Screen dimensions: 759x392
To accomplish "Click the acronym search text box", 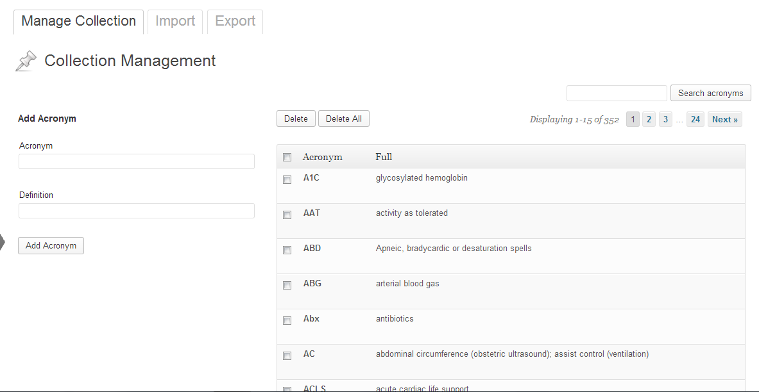I will pyautogui.click(x=617, y=94).
